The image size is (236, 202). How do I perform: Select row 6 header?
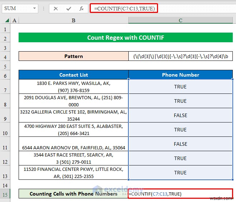[x=5, y=75]
